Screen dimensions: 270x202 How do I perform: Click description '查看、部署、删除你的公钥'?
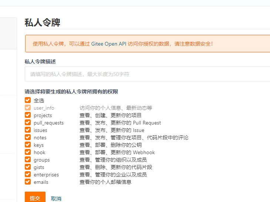click(x=110, y=145)
